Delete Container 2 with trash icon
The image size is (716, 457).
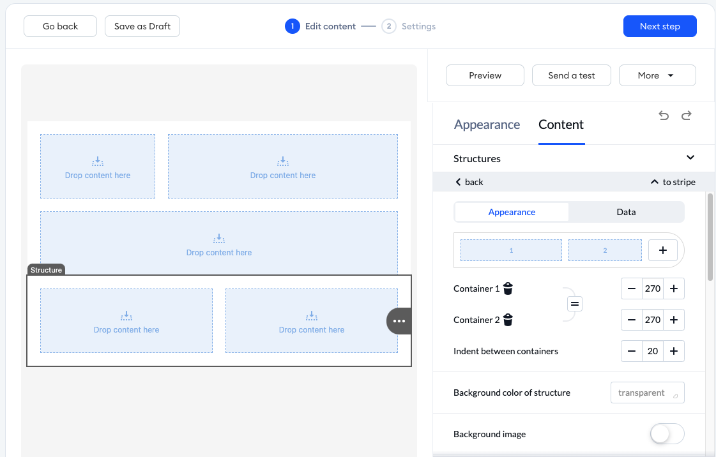508,320
